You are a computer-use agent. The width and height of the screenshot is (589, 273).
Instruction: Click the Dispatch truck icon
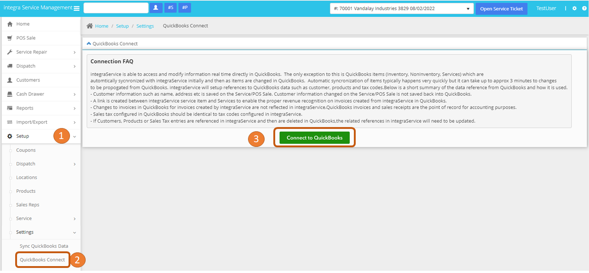coord(10,66)
